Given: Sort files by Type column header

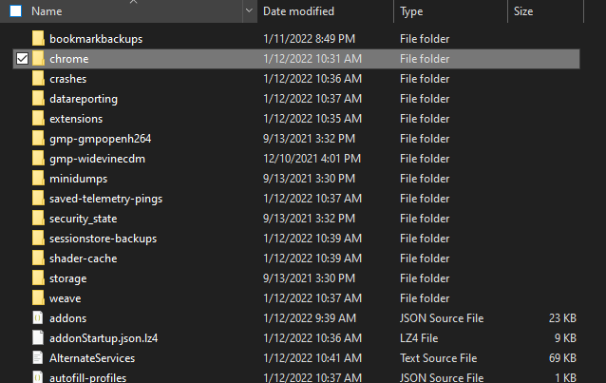Looking at the screenshot, I should point(412,11).
